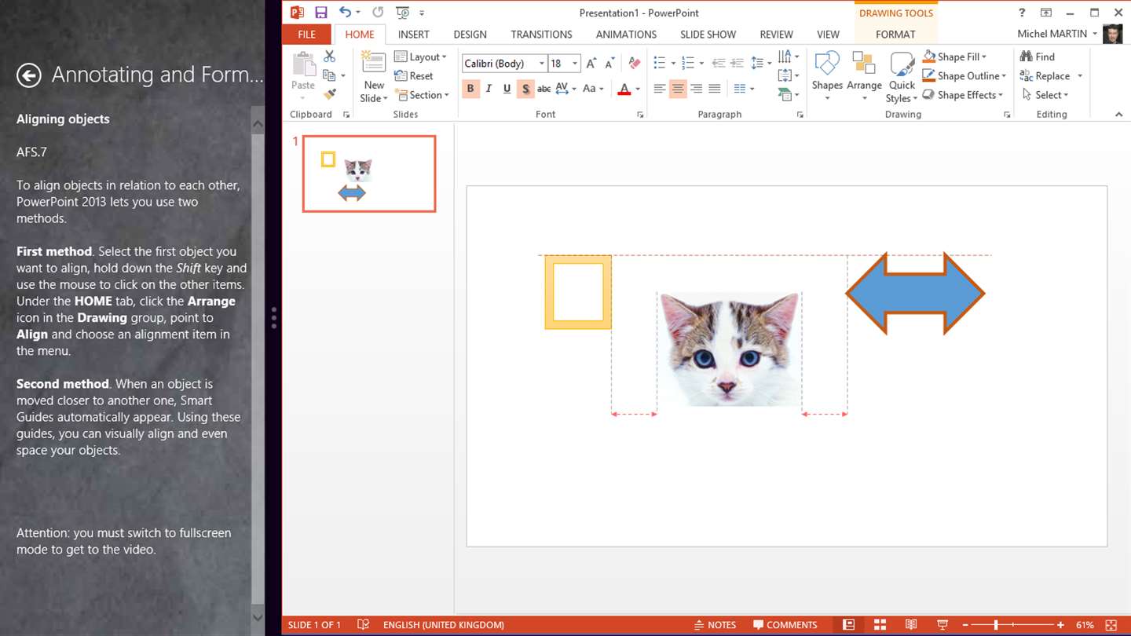The image size is (1131, 636).
Task: Expand the Select dropdown in Editing
Action: [1045, 95]
